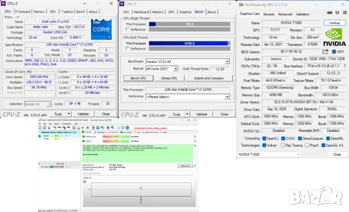Click help question icon in Disk Sentinel toolbar
349x212 pixels.
click(123, 128)
